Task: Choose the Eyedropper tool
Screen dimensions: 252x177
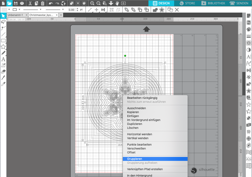Action: click(3, 84)
